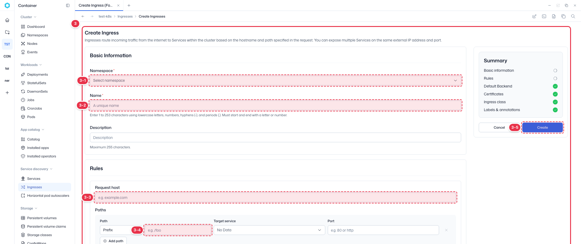Remove the path row with X icon
This screenshot has height=244, width=581.
coord(446,230)
